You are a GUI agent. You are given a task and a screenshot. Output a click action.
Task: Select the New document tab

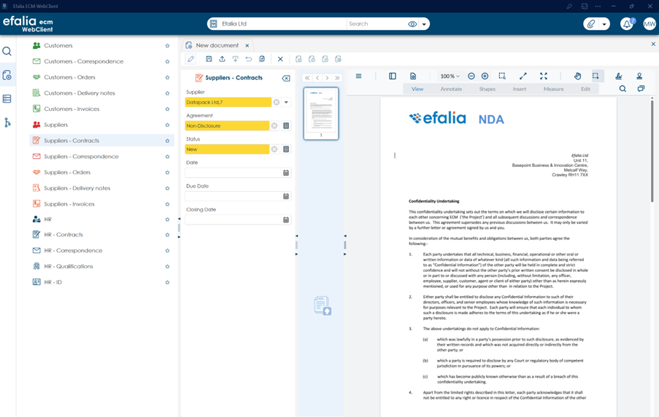pos(217,45)
